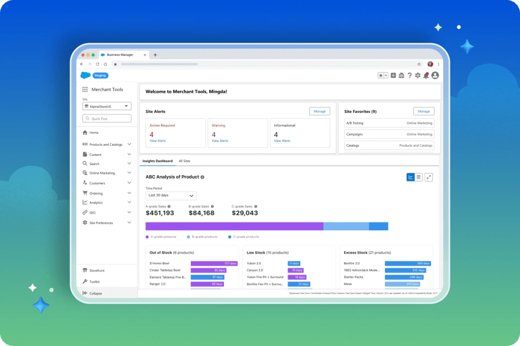Click browser home icon
This screenshot has height=346, width=520.
(106, 64)
